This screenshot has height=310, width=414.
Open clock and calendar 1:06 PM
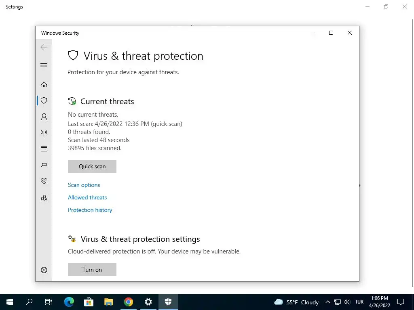click(x=379, y=302)
